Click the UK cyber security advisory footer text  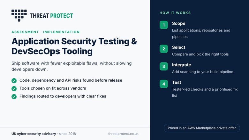pos(34,134)
